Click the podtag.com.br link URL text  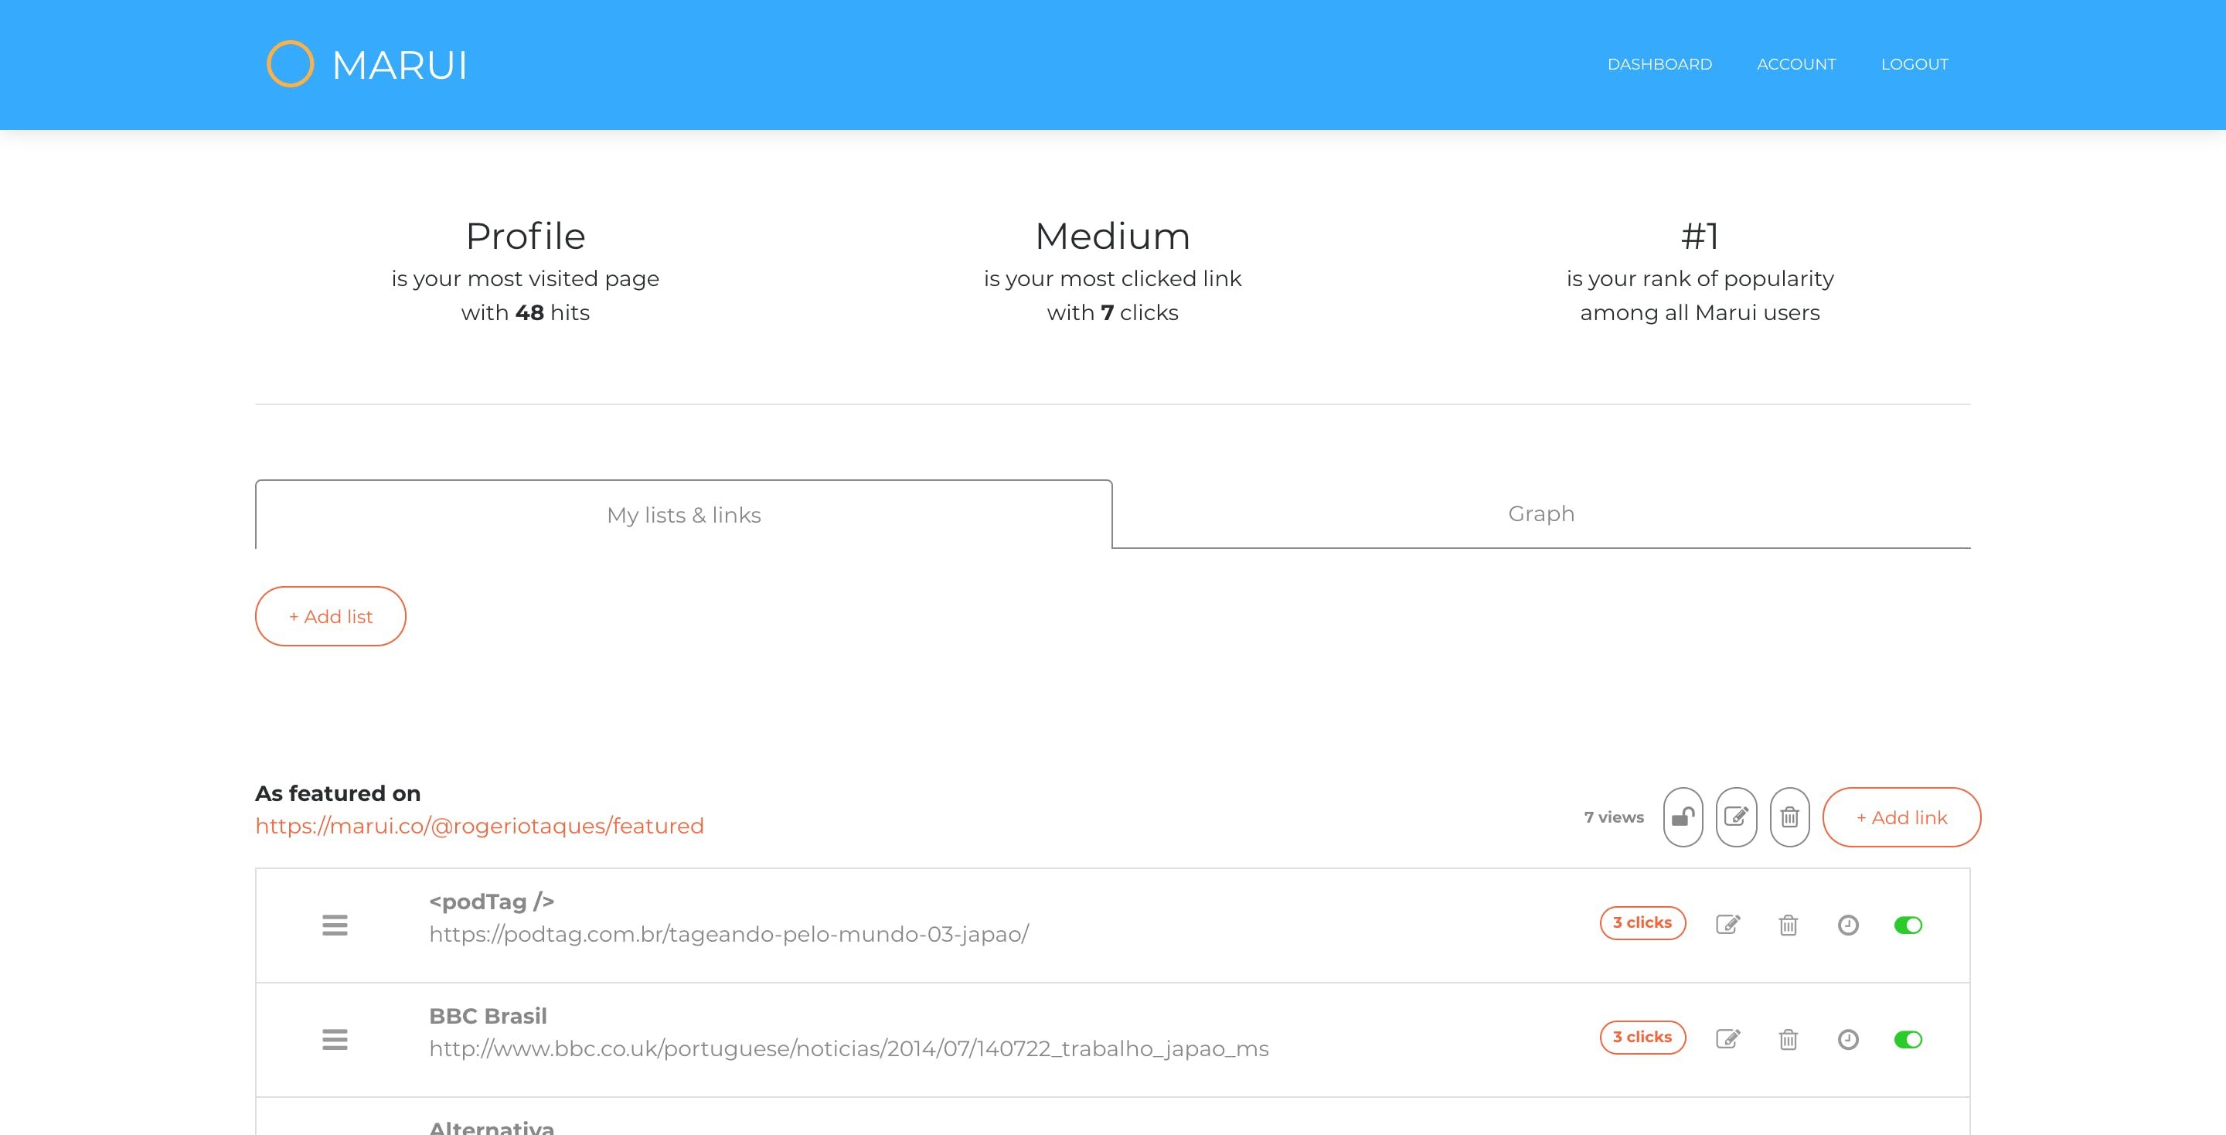[728, 935]
